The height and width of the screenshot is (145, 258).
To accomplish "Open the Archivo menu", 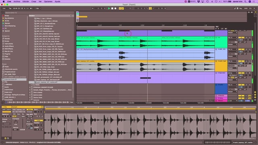I will click(x=17, y=2).
